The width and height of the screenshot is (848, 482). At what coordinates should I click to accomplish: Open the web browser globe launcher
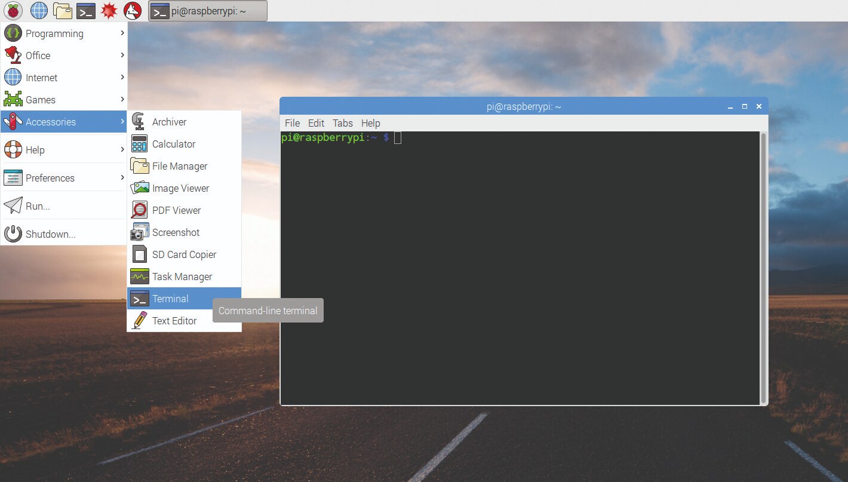point(39,10)
